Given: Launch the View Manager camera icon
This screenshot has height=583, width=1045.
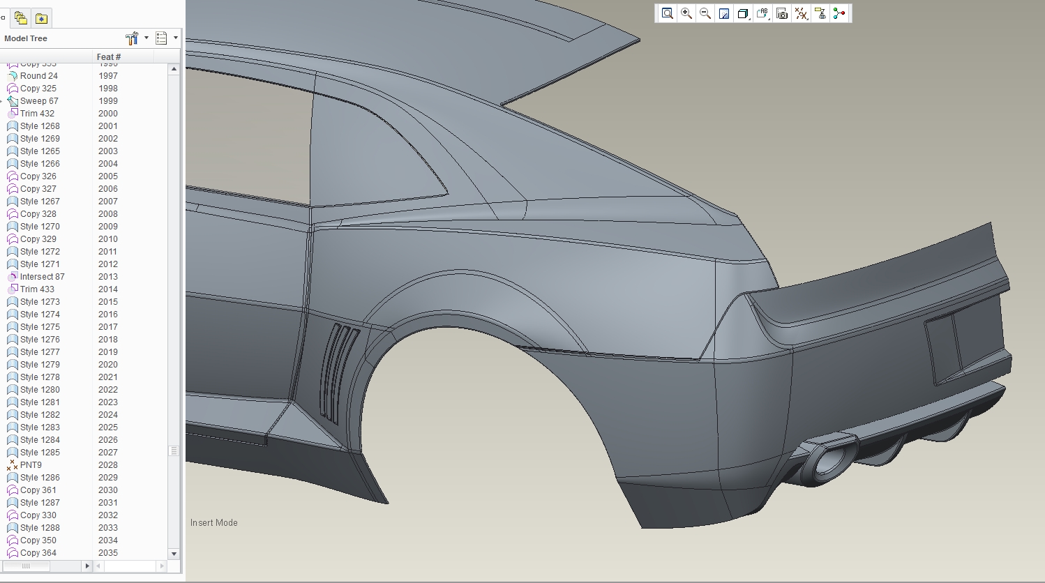Looking at the screenshot, I should pos(782,13).
